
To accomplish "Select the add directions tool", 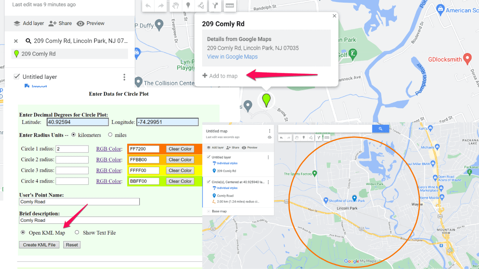I will pos(215,6).
